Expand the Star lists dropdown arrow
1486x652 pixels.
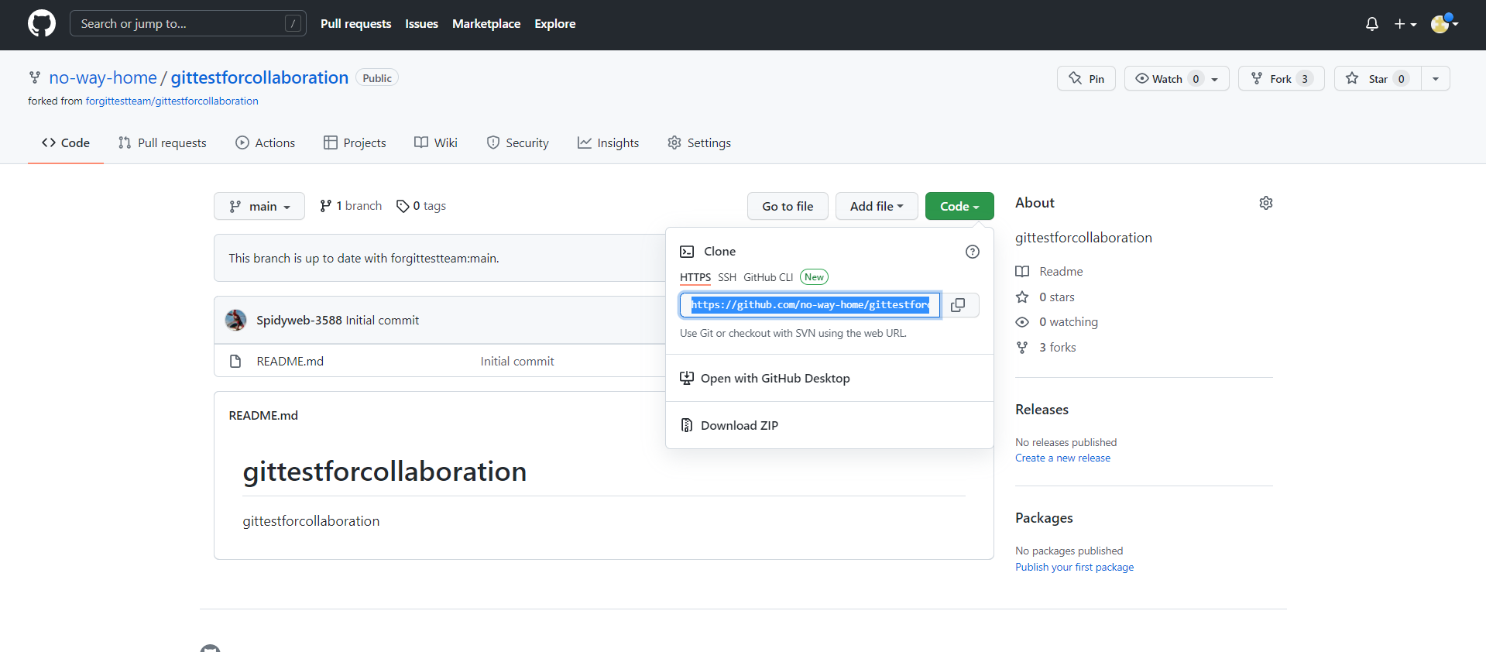1436,78
